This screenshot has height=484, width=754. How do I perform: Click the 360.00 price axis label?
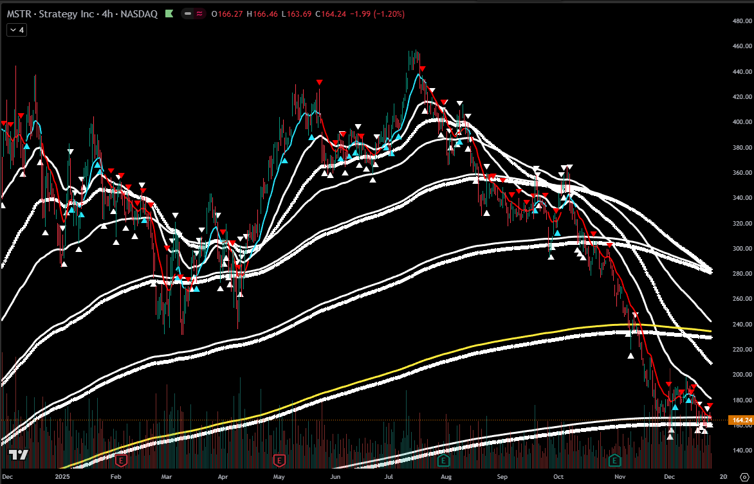[x=742, y=172]
